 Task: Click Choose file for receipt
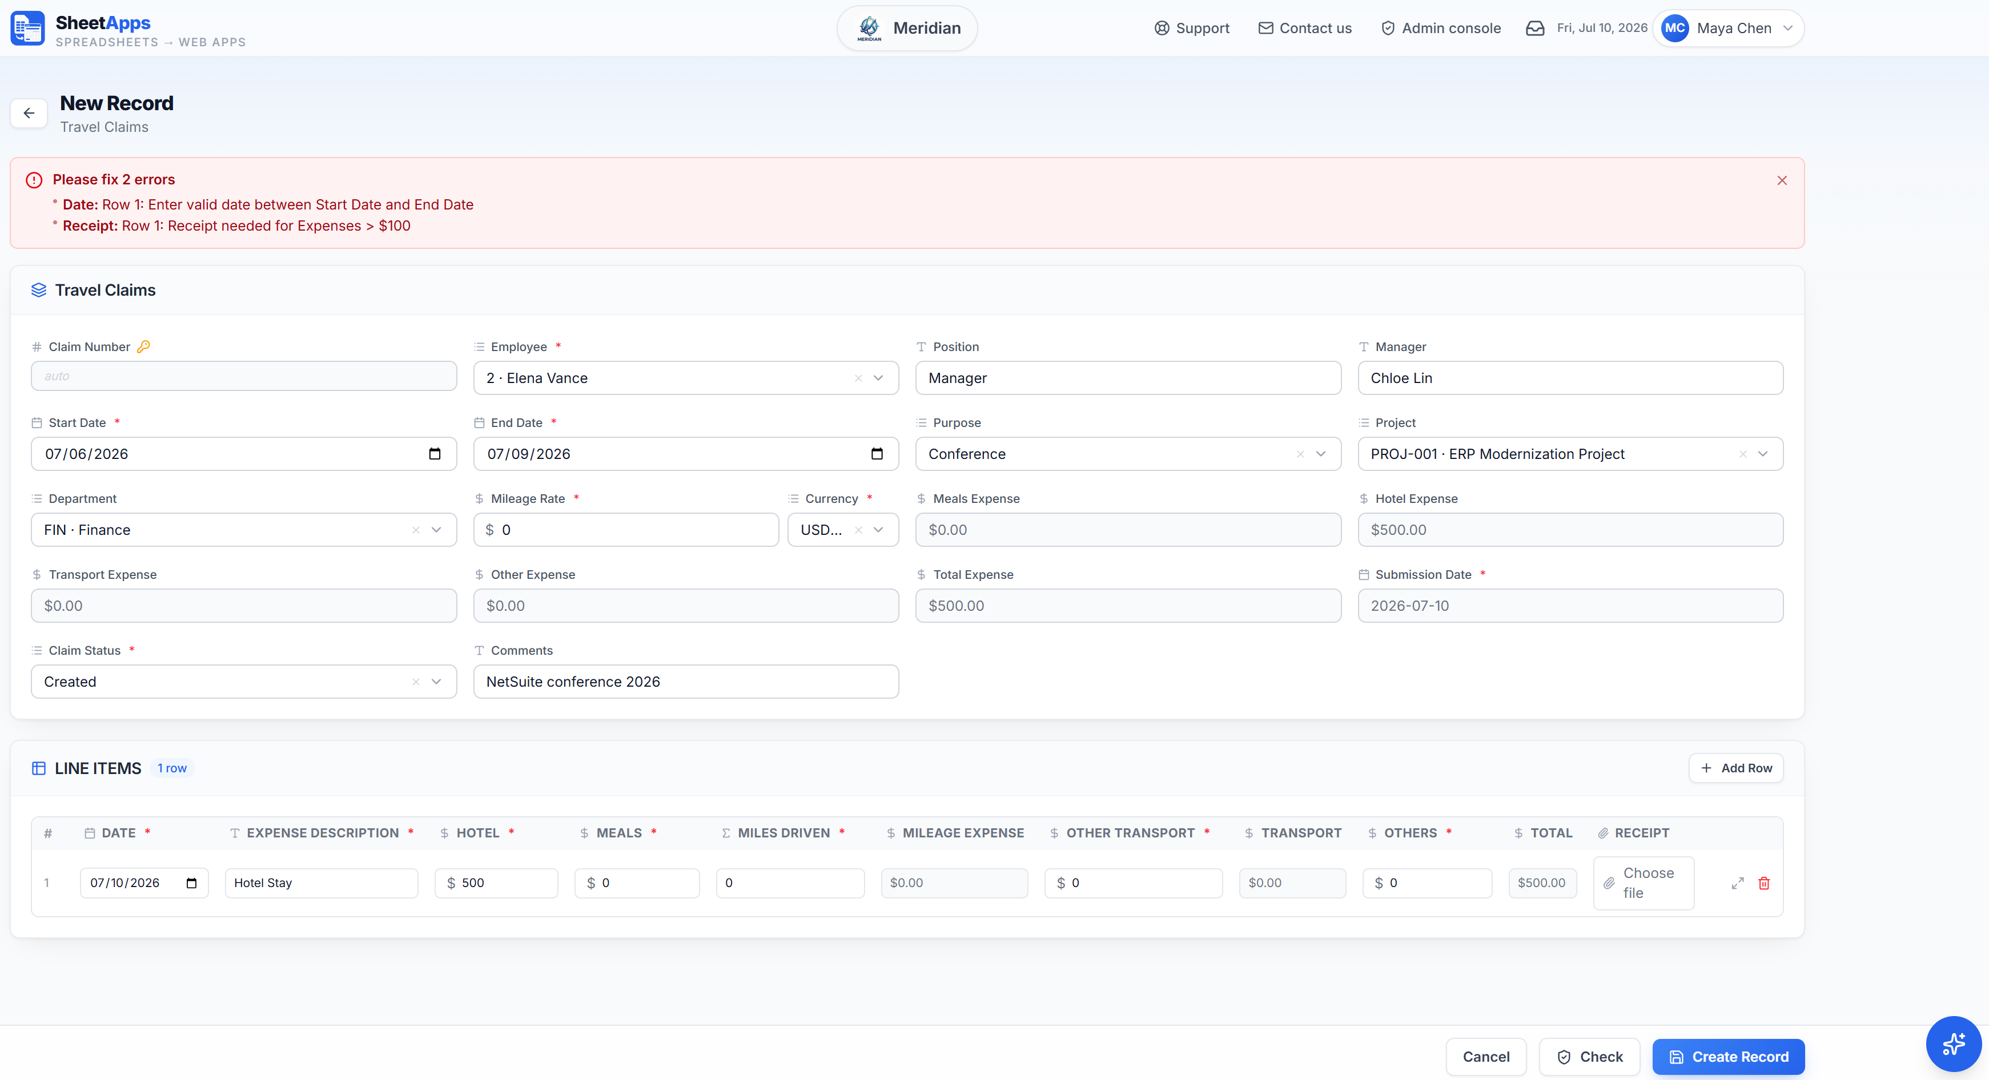(1644, 883)
